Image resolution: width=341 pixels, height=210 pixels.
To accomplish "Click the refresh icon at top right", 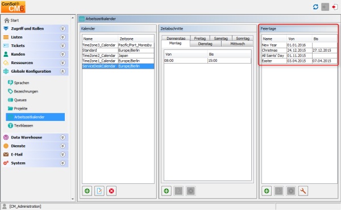I will point(315,7).
